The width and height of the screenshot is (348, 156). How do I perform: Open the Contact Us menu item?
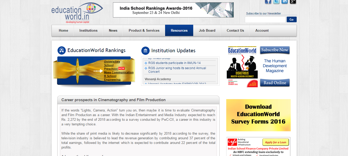[235, 30]
